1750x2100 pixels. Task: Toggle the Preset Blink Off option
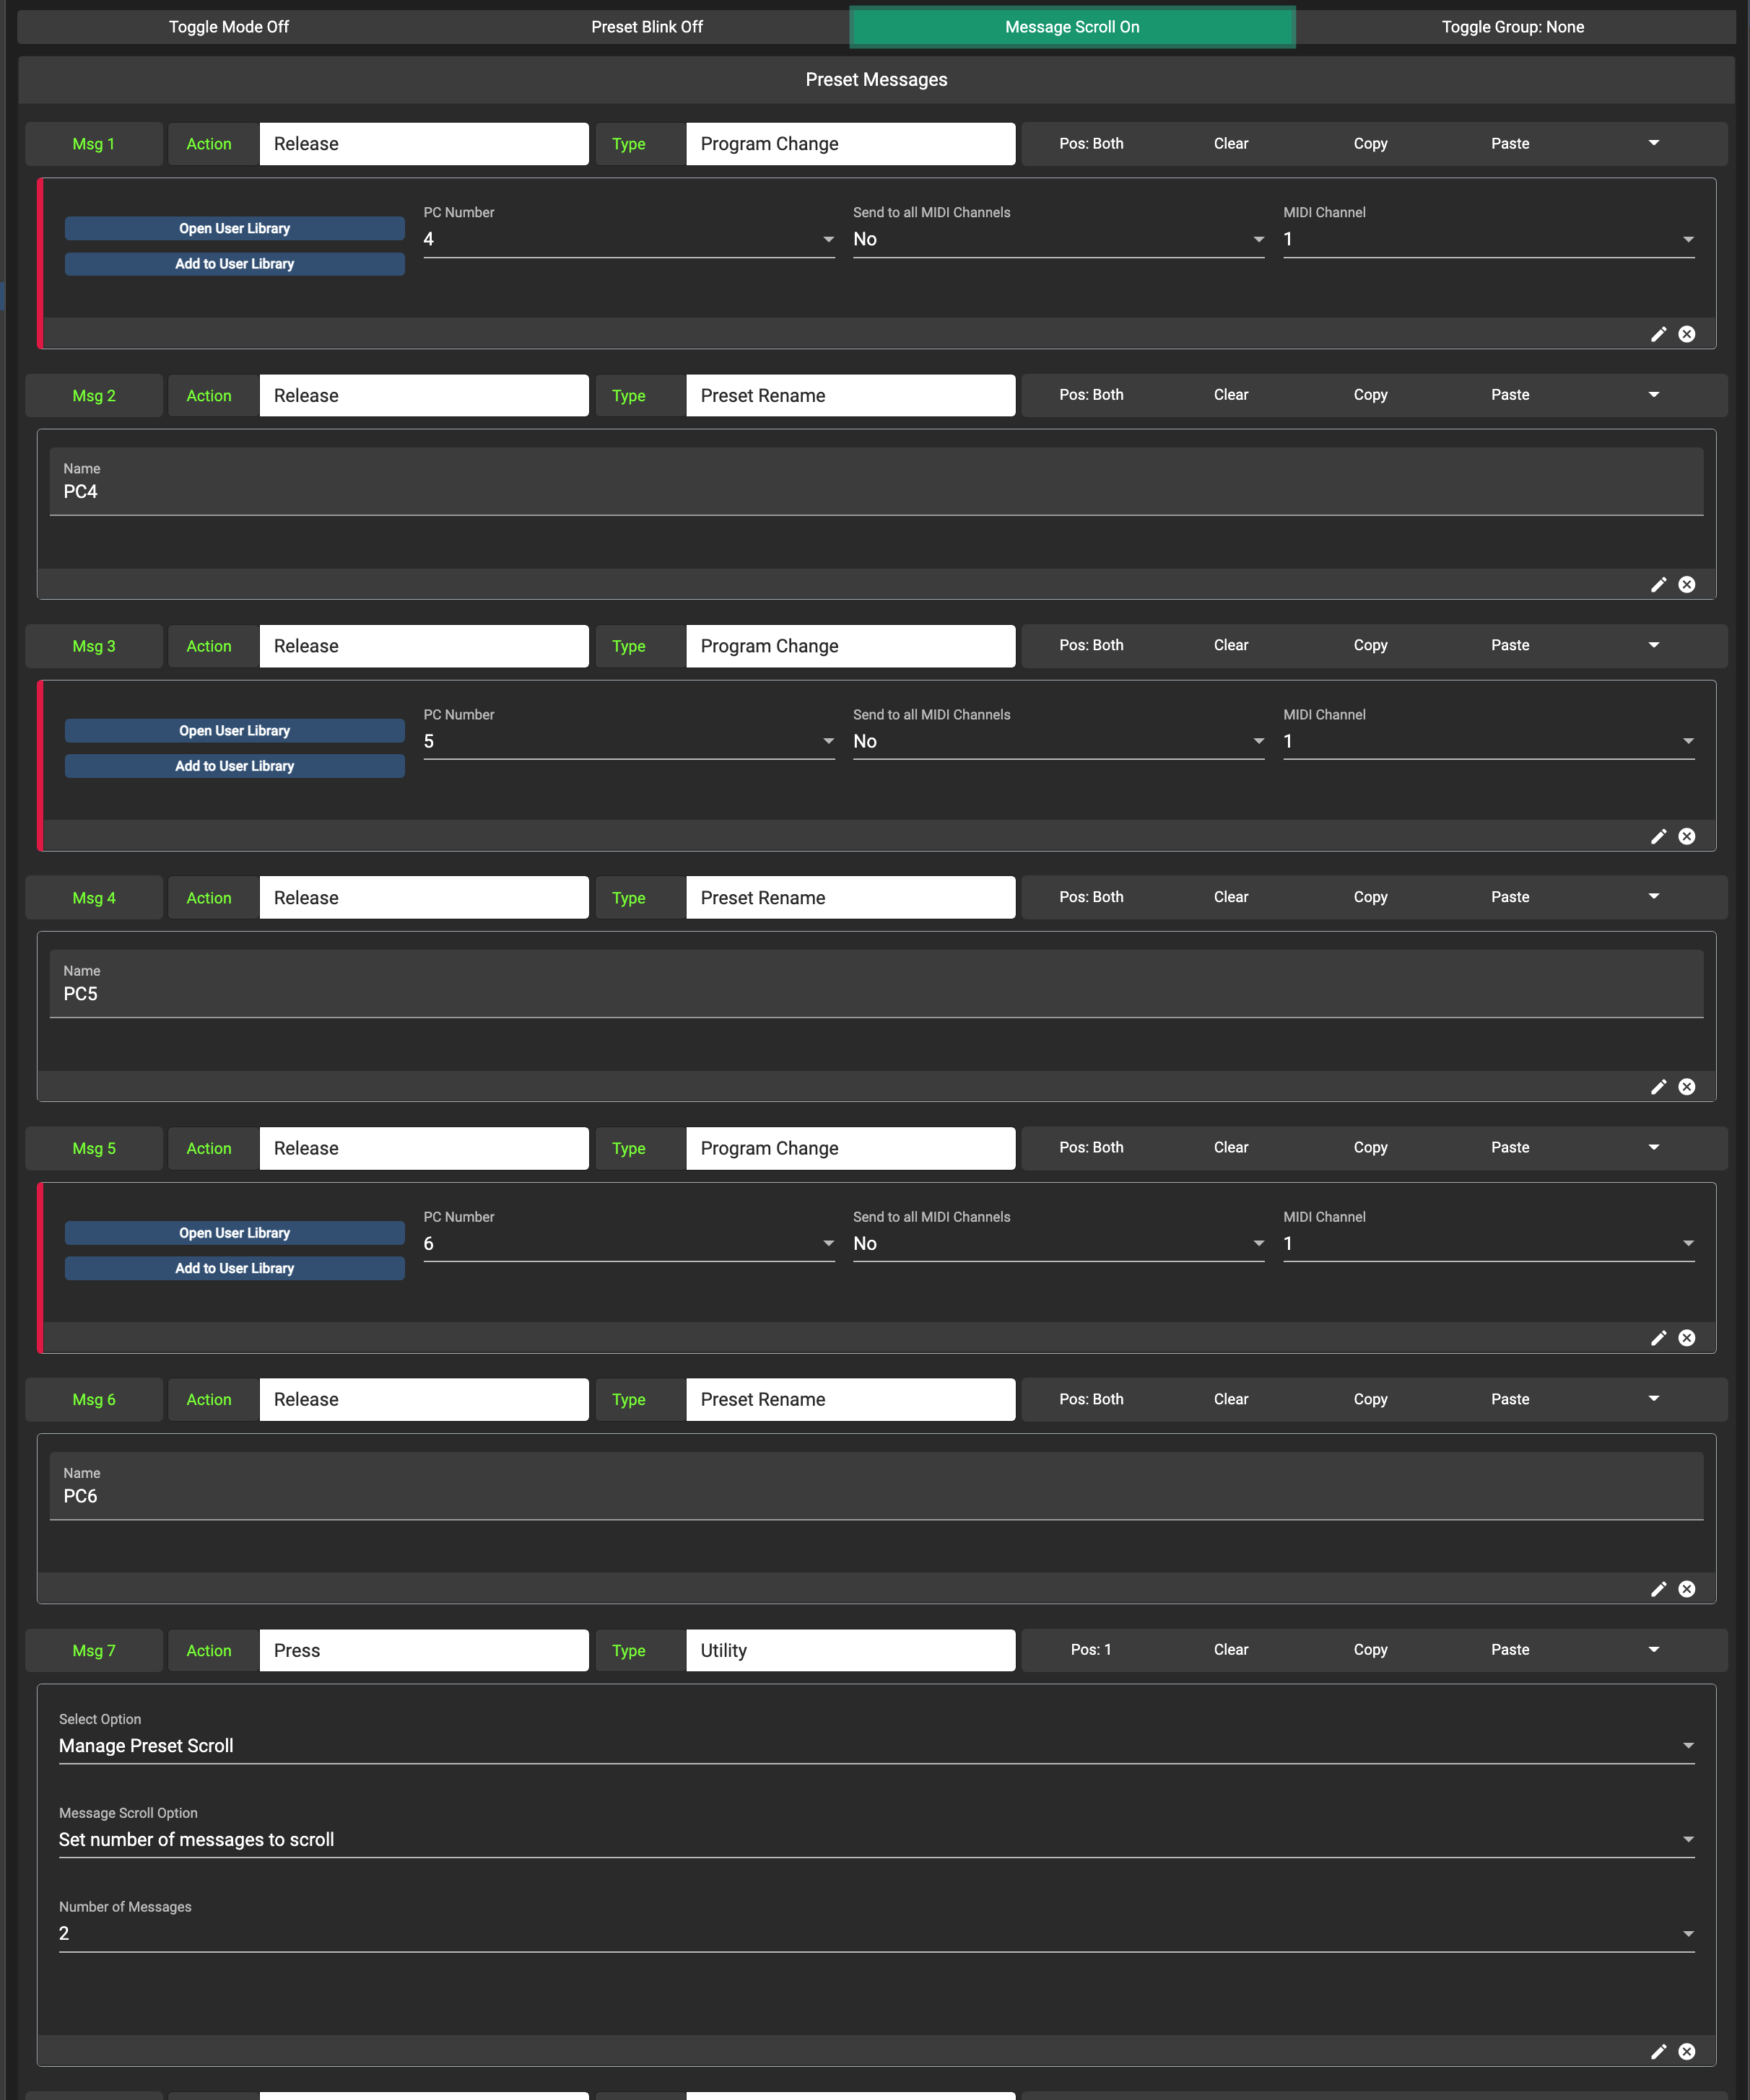(646, 27)
